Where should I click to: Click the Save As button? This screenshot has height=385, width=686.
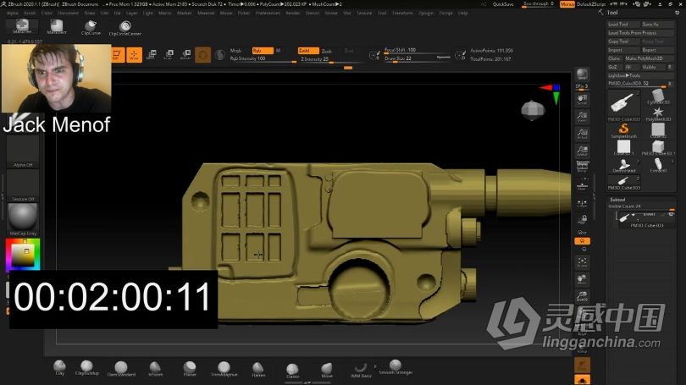(x=657, y=24)
